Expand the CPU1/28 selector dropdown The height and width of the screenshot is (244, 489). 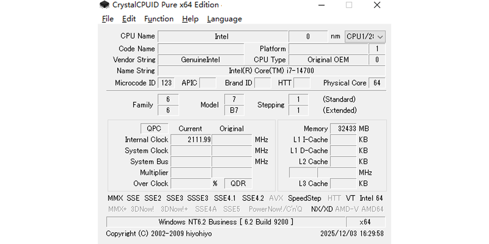pyautogui.click(x=365, y=37)
